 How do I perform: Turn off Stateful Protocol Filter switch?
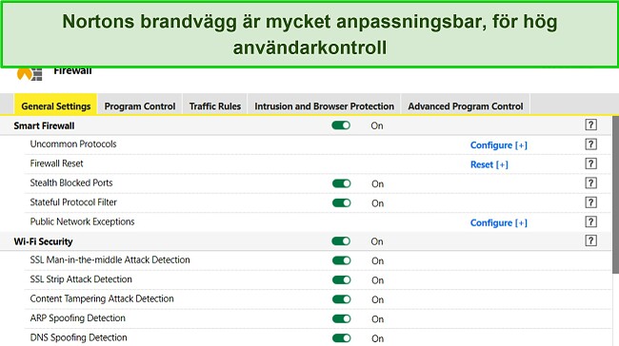[342, 203]
